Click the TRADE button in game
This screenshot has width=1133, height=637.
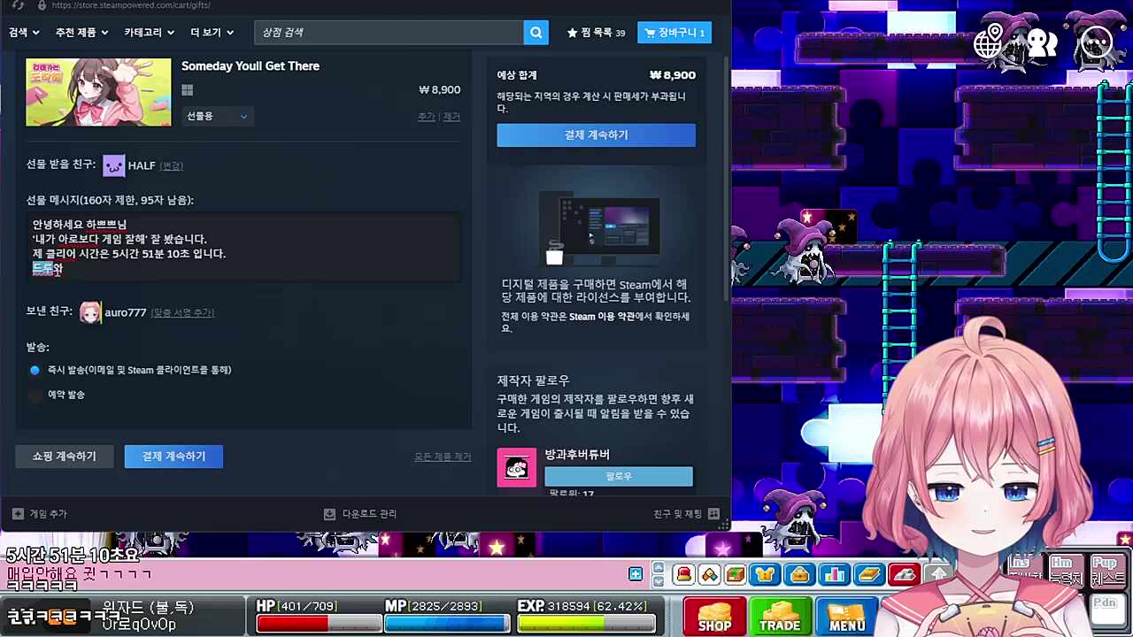click(x=780, y=616)
